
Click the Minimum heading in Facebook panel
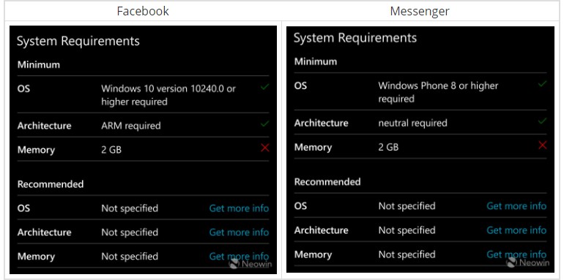coord(39,65)
